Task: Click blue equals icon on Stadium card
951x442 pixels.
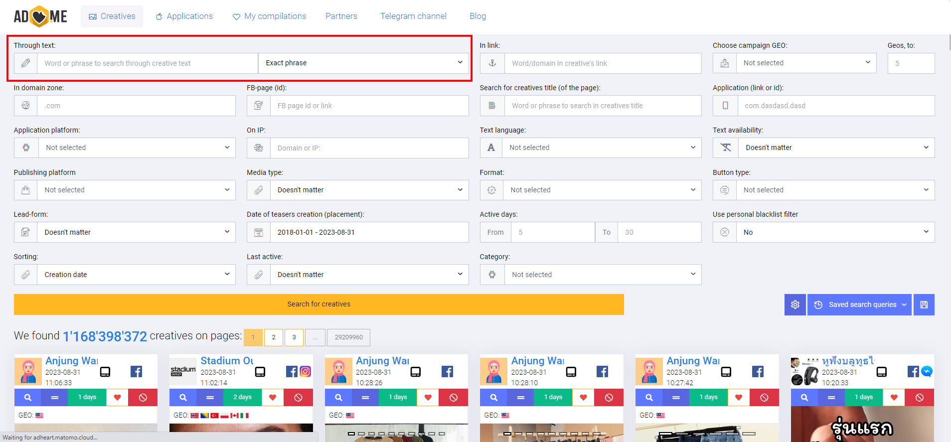Action: 210,397
